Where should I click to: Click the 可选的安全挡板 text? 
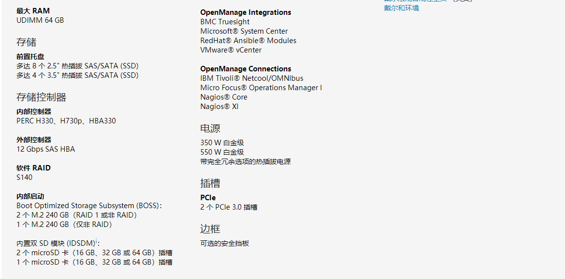[x=225, y=243]
